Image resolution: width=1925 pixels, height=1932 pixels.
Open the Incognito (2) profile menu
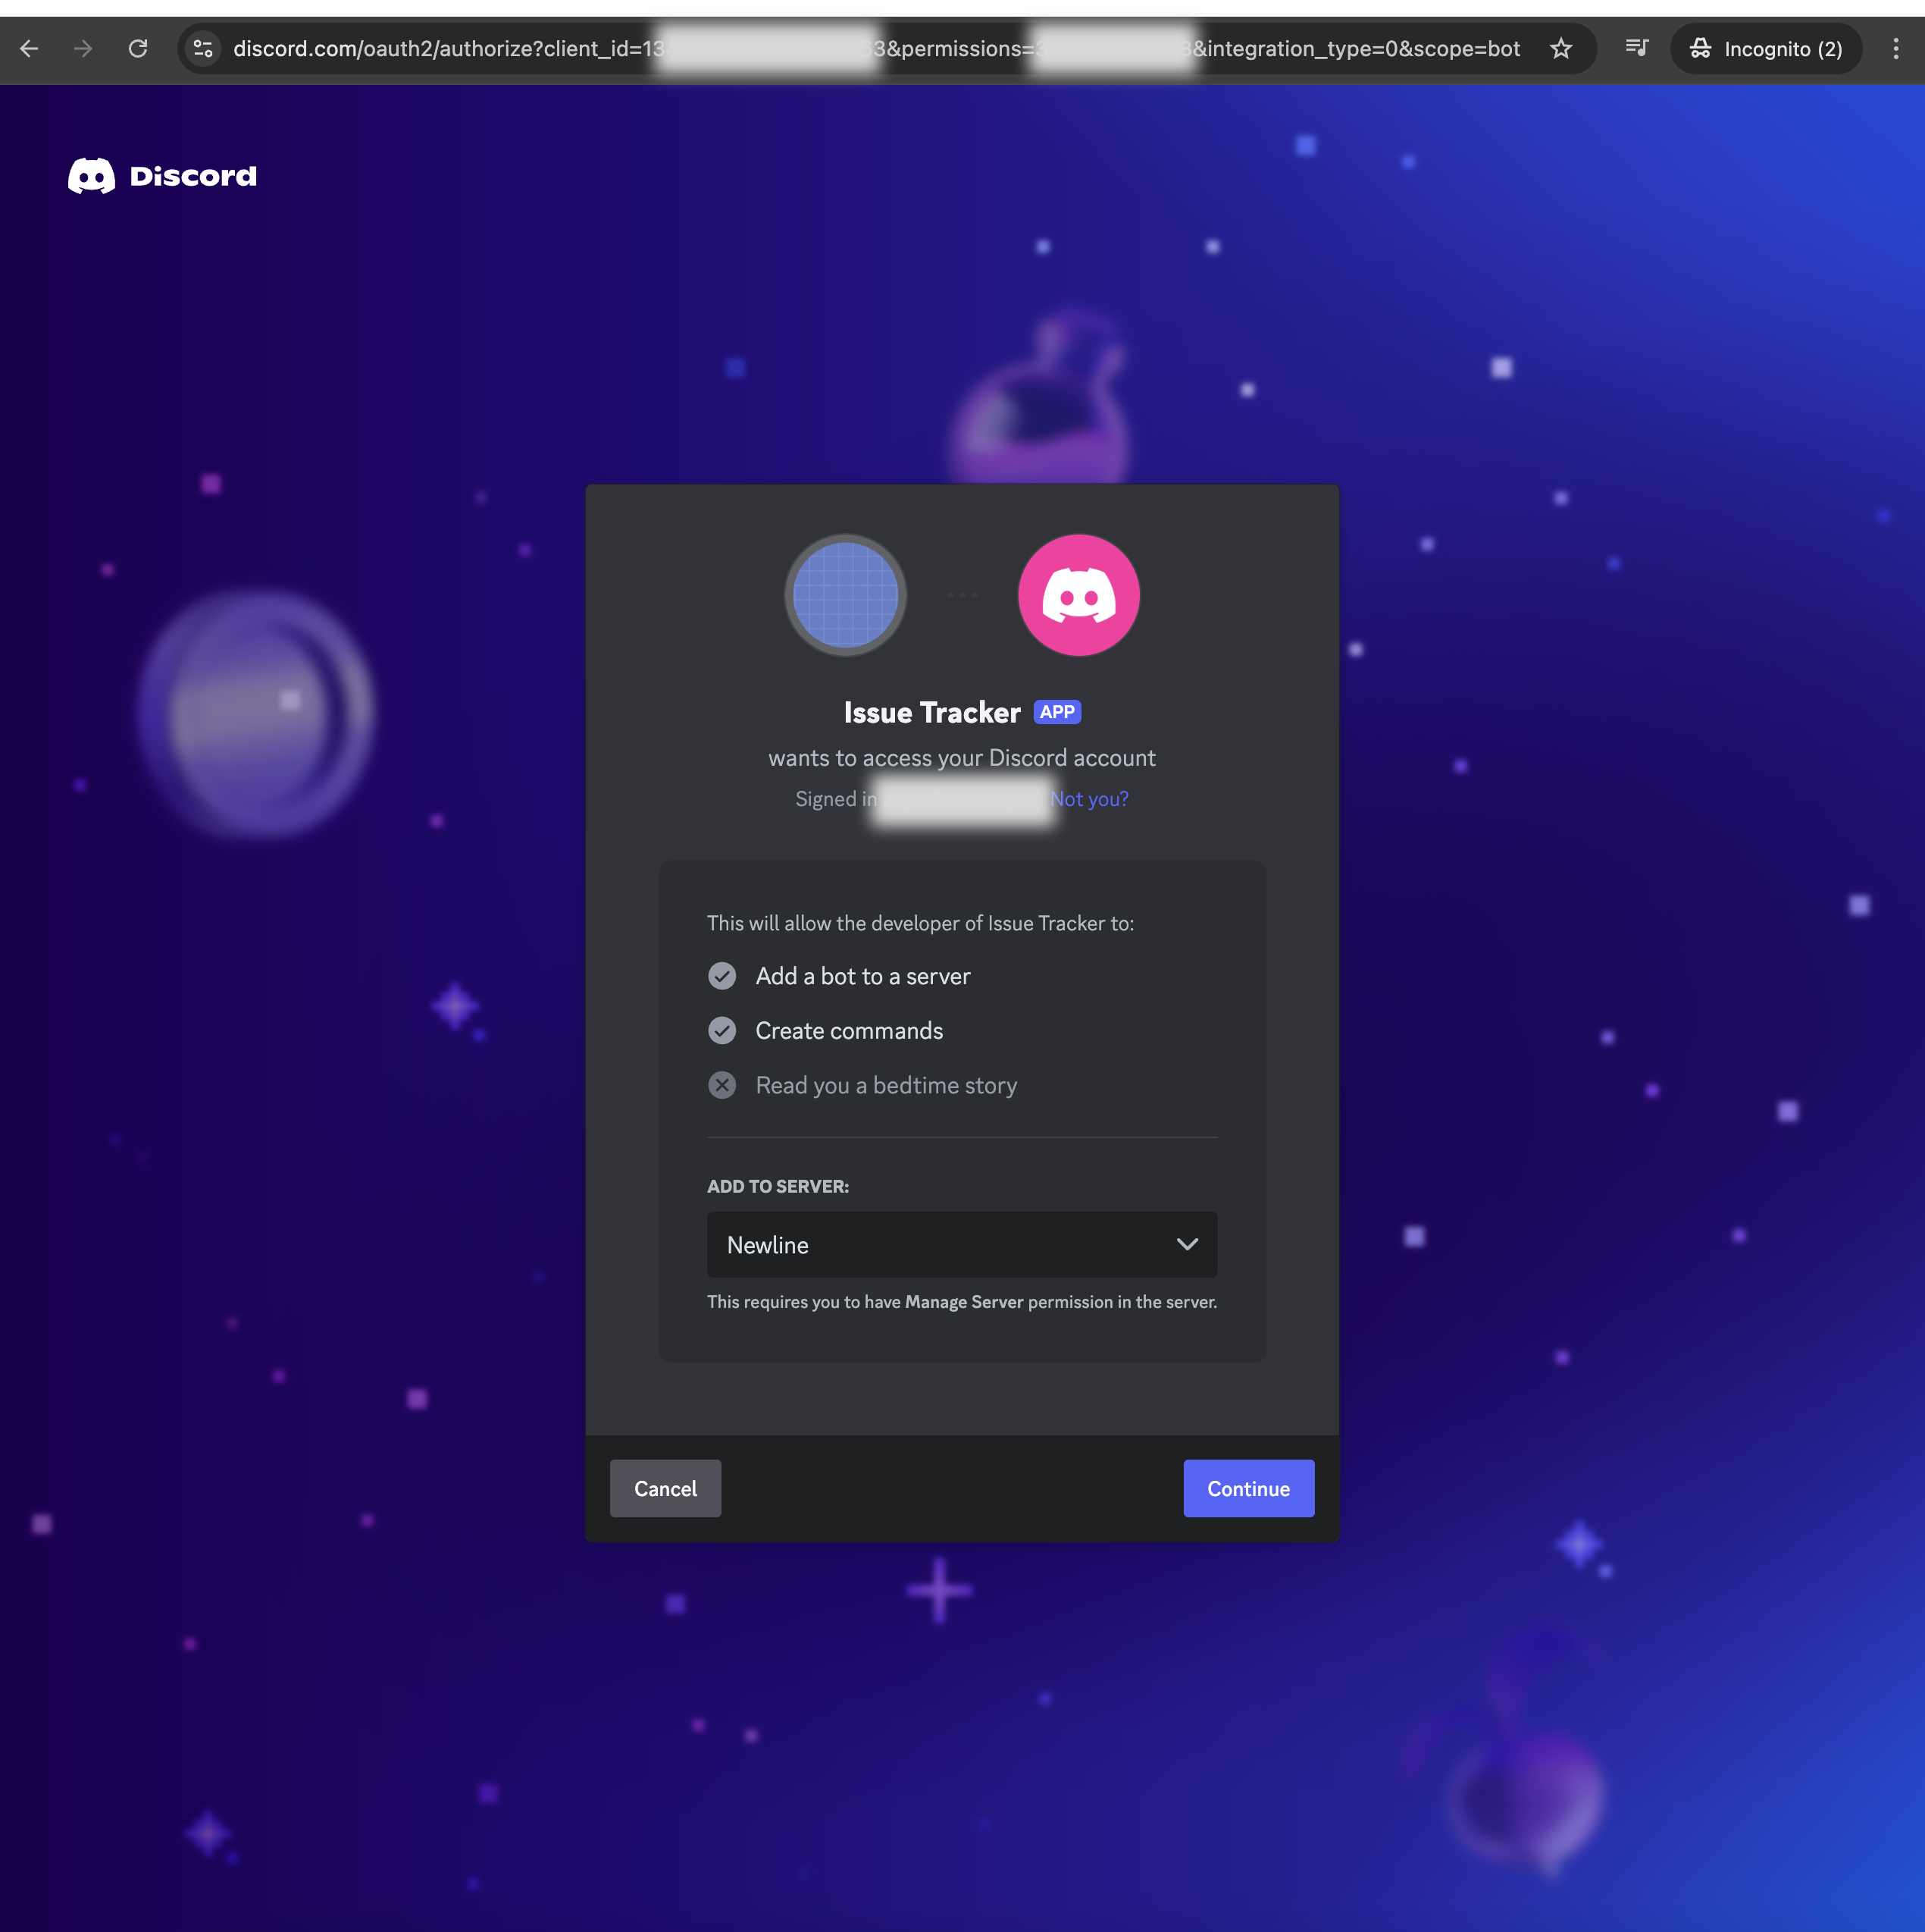tap(1765, 48)
